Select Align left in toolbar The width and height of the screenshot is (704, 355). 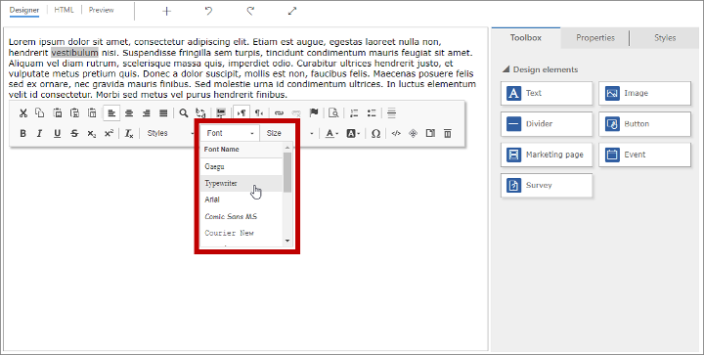coord(111,113)
